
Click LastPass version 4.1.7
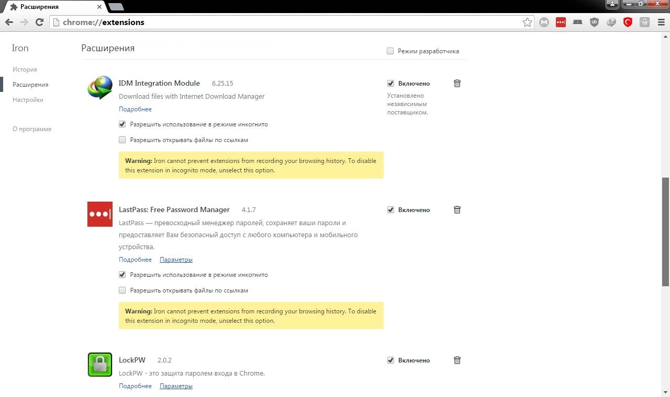coord(249,210)
